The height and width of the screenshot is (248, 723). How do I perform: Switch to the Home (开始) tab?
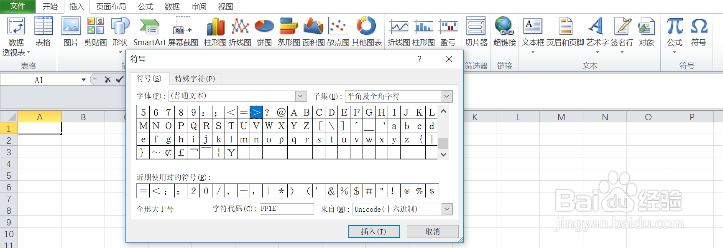(x=50, y=7)
